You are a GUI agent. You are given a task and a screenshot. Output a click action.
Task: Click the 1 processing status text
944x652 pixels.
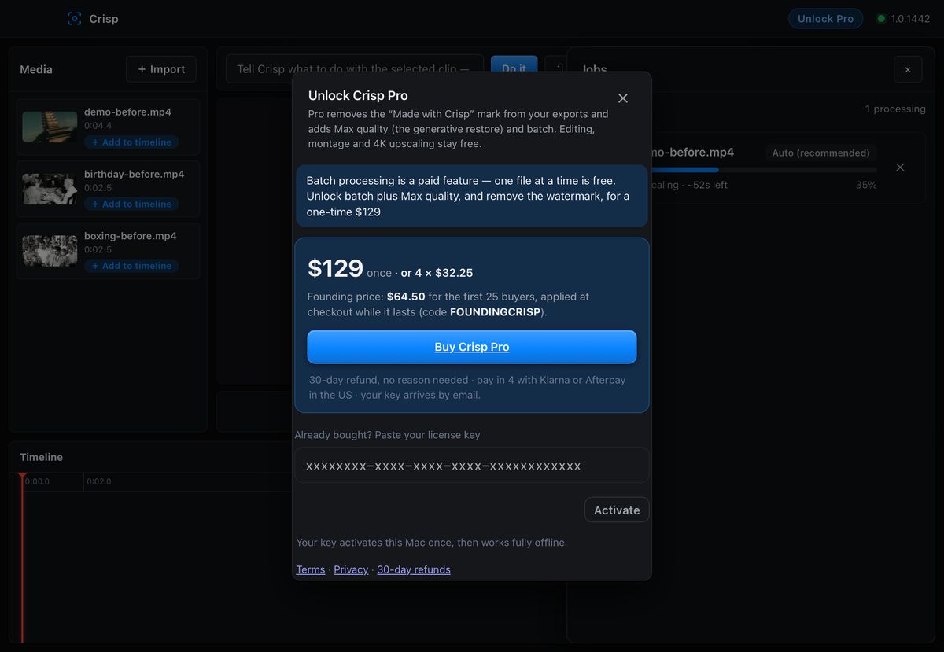(895, 109)
